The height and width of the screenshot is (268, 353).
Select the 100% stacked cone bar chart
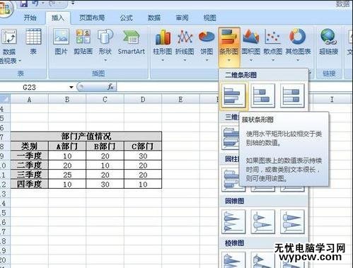click(292, 222)
